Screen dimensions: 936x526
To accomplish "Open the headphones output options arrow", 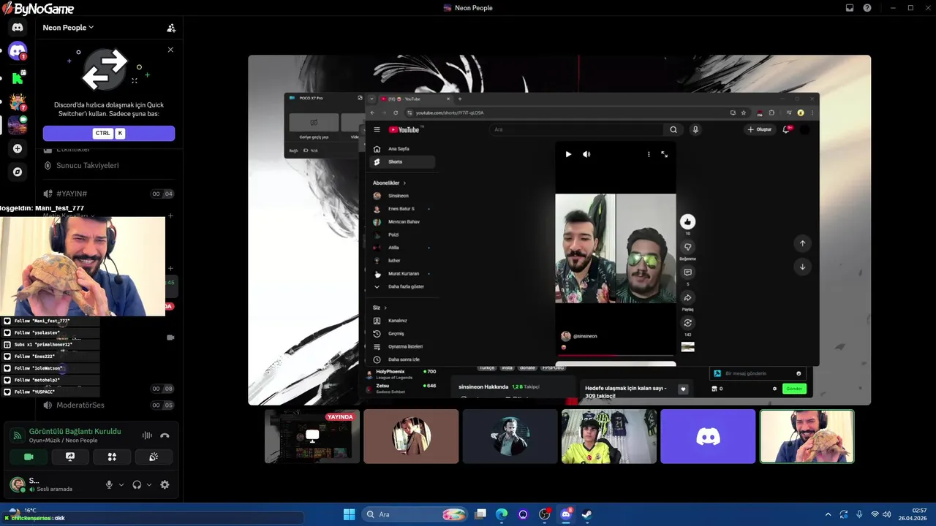I will tap(149, 484).
